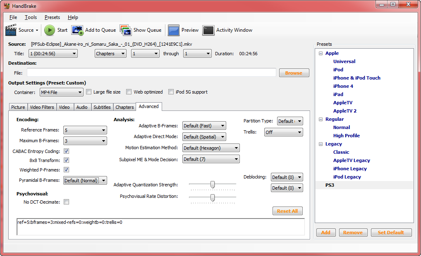
Task: Open the Activity Window terminal icon
Action: [x=208, y=30]
